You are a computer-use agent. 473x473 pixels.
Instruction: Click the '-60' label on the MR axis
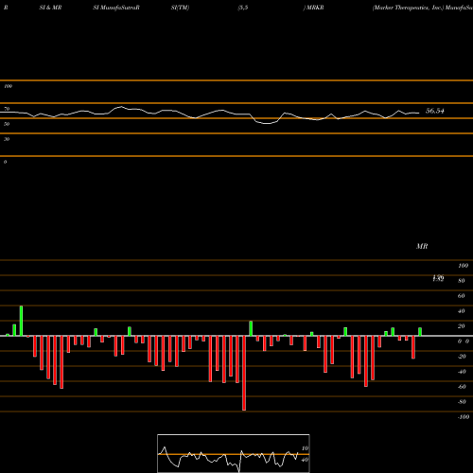pyautogui.click(x=462, y=387)
